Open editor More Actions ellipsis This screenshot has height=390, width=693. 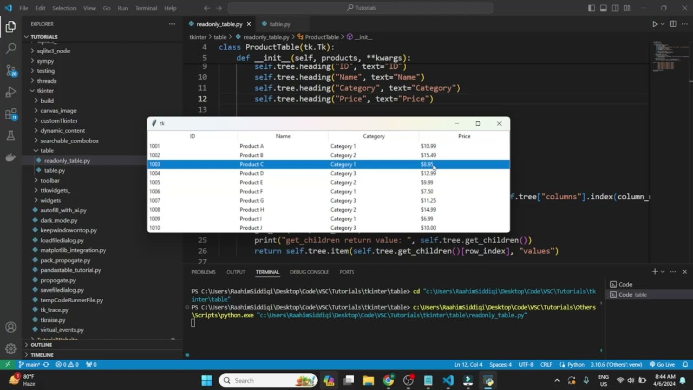click(684, 24)
